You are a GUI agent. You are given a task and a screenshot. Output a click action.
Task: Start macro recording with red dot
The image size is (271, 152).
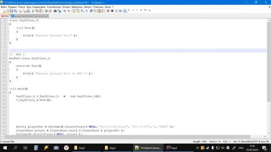point(108,11)
